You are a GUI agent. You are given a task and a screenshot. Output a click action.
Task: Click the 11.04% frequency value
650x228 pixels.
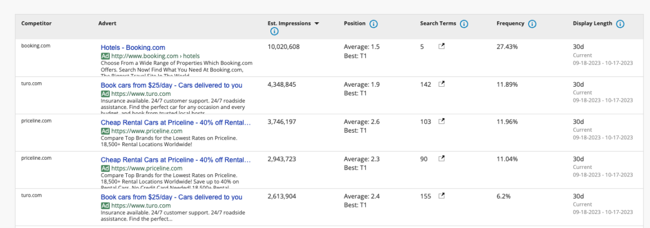(x=507, y=159)
